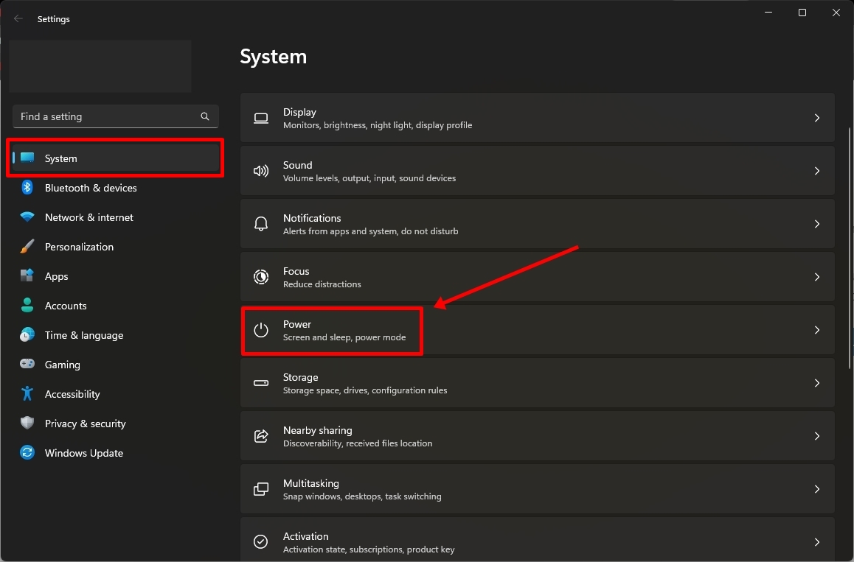Expand Display settings chevron
Viewport: 854px width, 562px height.
point(817,118)
